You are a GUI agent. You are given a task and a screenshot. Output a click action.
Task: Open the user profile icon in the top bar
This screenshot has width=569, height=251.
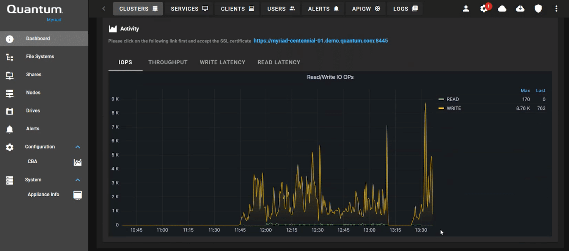466,9
